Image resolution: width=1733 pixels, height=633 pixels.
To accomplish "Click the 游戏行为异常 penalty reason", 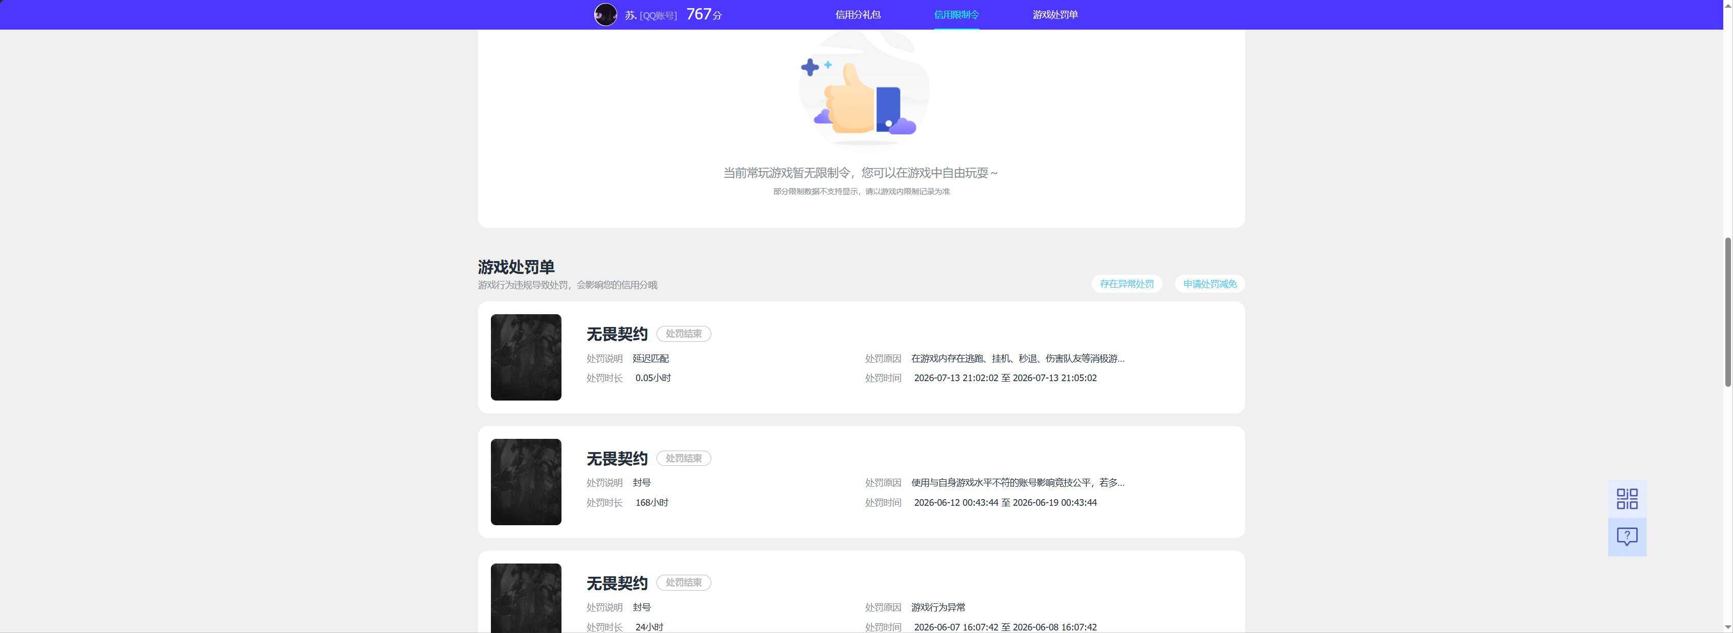I will point(938,607).
